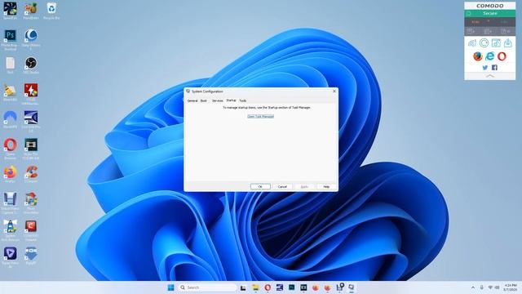Click the Twitter icon in COMODO widget
This screenshot has height=294, width=522.
[x=485, y=68]
